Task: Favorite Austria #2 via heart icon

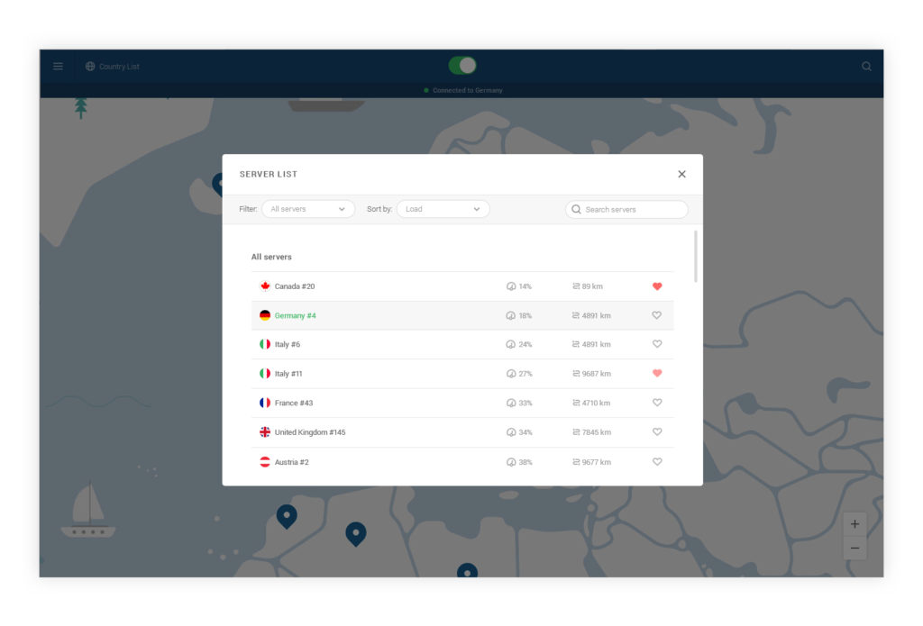Action: click(x=657, y=462)
